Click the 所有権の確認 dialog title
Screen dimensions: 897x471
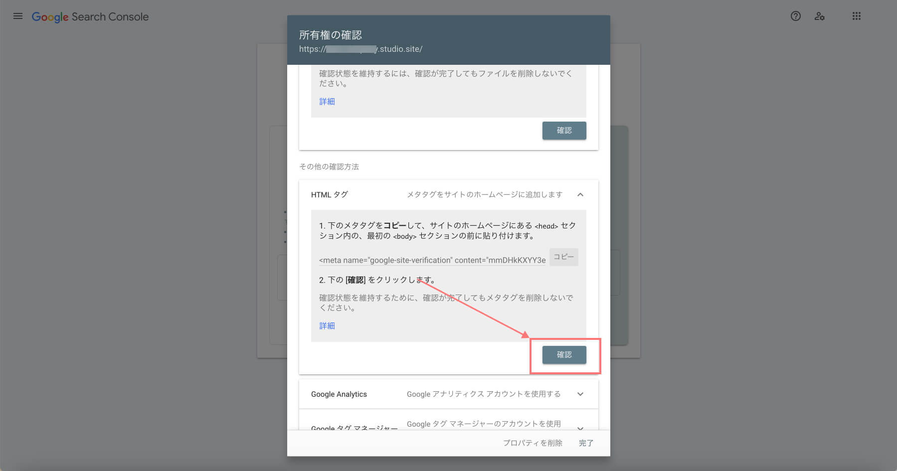coord(331,35)
